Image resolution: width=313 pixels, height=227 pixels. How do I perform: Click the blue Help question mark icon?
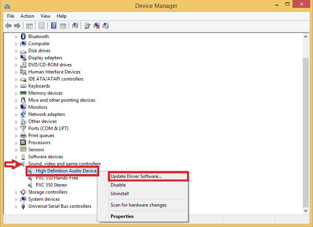[x=54, y=26]
